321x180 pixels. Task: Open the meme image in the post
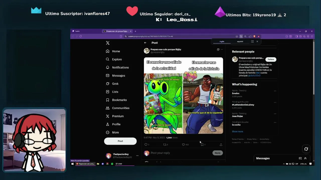click(183, 95)
